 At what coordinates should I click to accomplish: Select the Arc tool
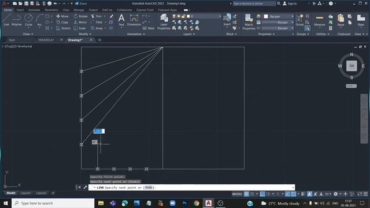(39, 20)
